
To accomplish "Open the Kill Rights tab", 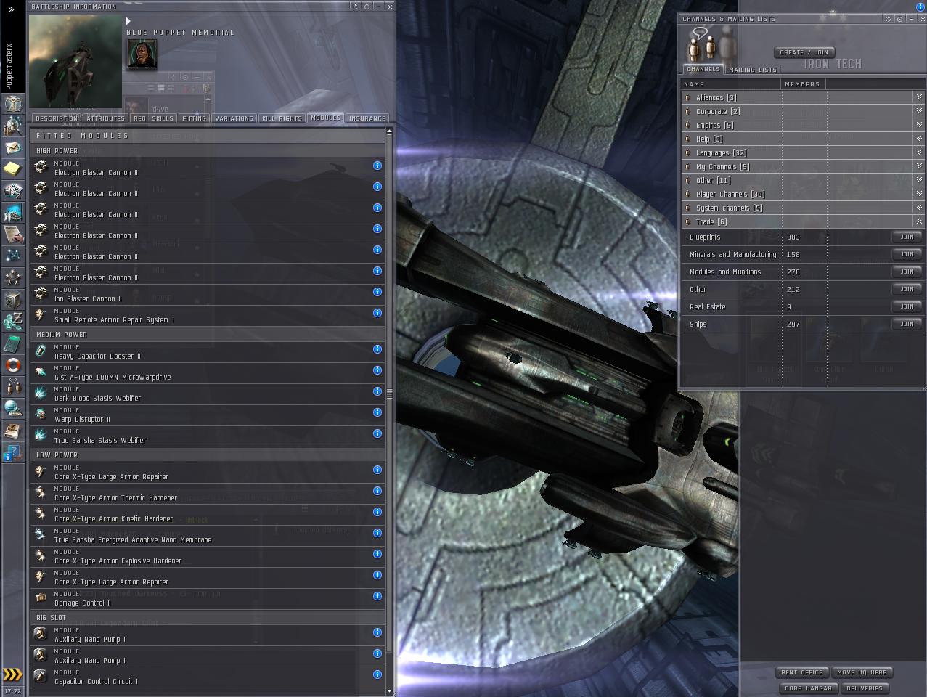I will (x=282, y=118).
